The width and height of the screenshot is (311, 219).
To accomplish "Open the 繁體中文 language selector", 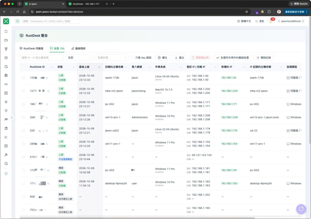I will 244,21.
